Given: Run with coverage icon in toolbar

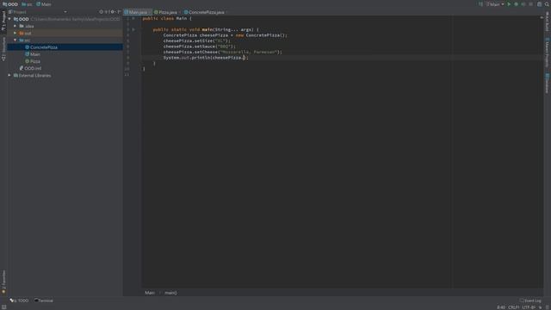Looking at the screenshot, I should 523,4.
